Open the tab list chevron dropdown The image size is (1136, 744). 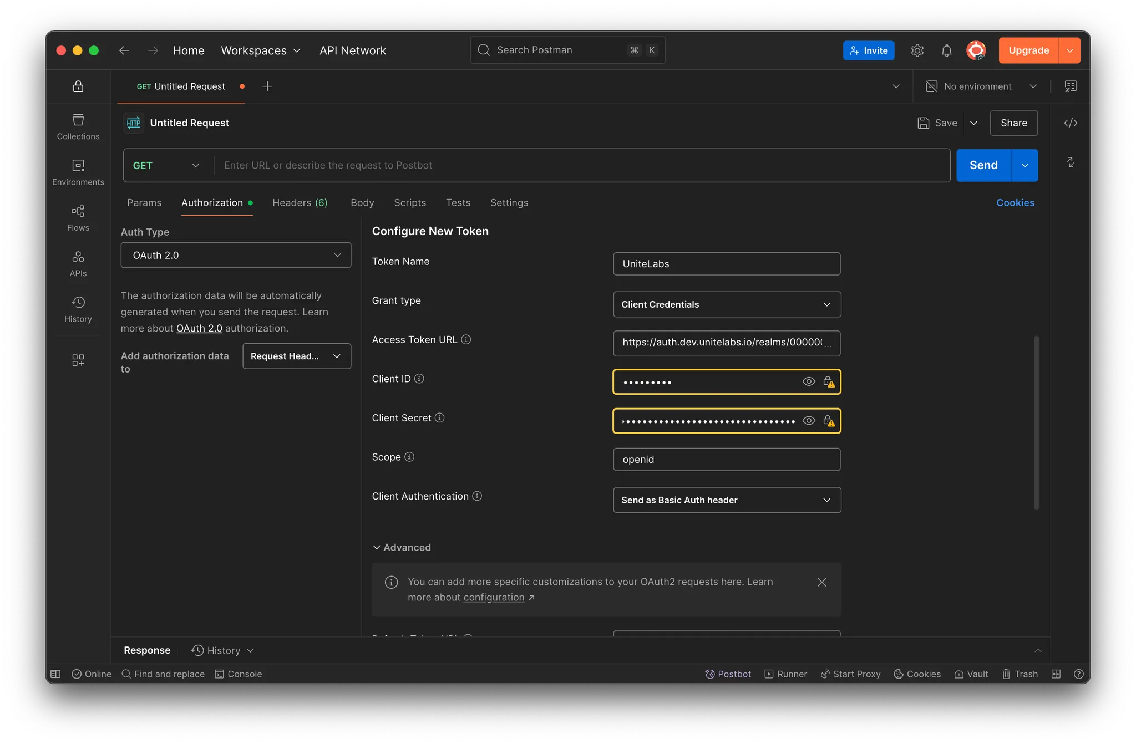click(896, 86)
